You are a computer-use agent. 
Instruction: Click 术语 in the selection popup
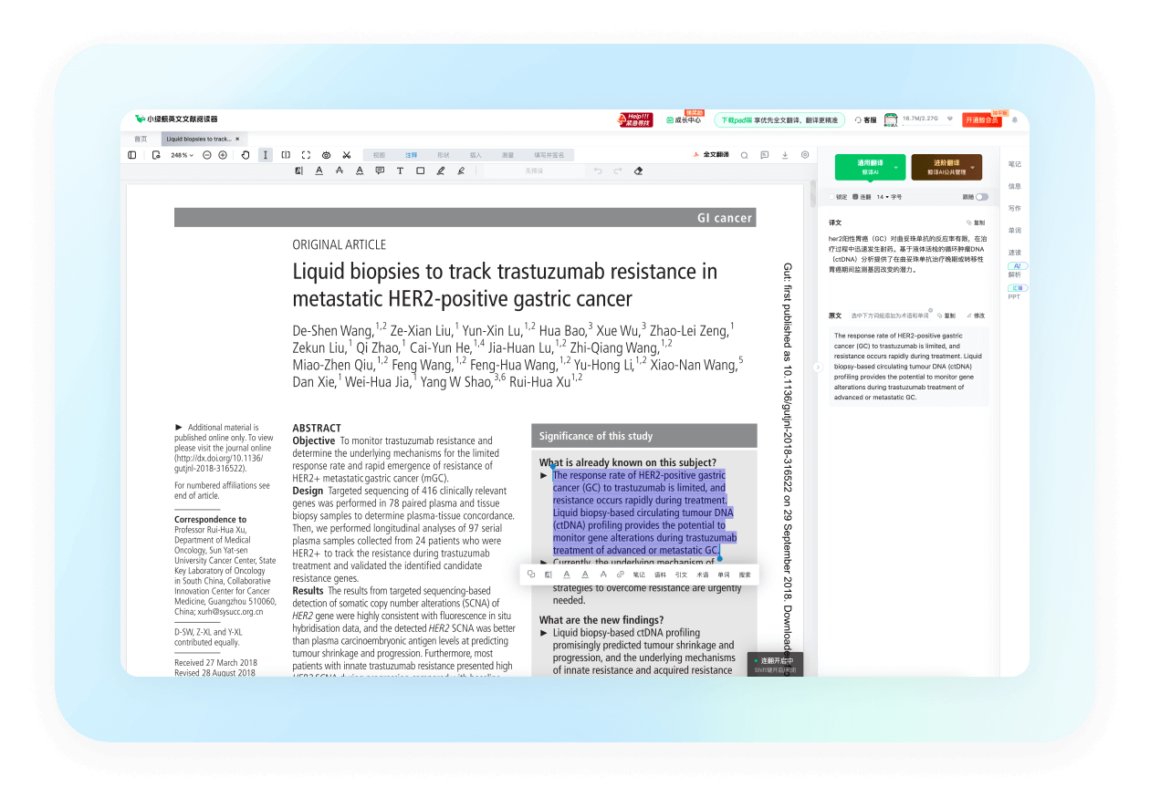(x=703, y=575)
